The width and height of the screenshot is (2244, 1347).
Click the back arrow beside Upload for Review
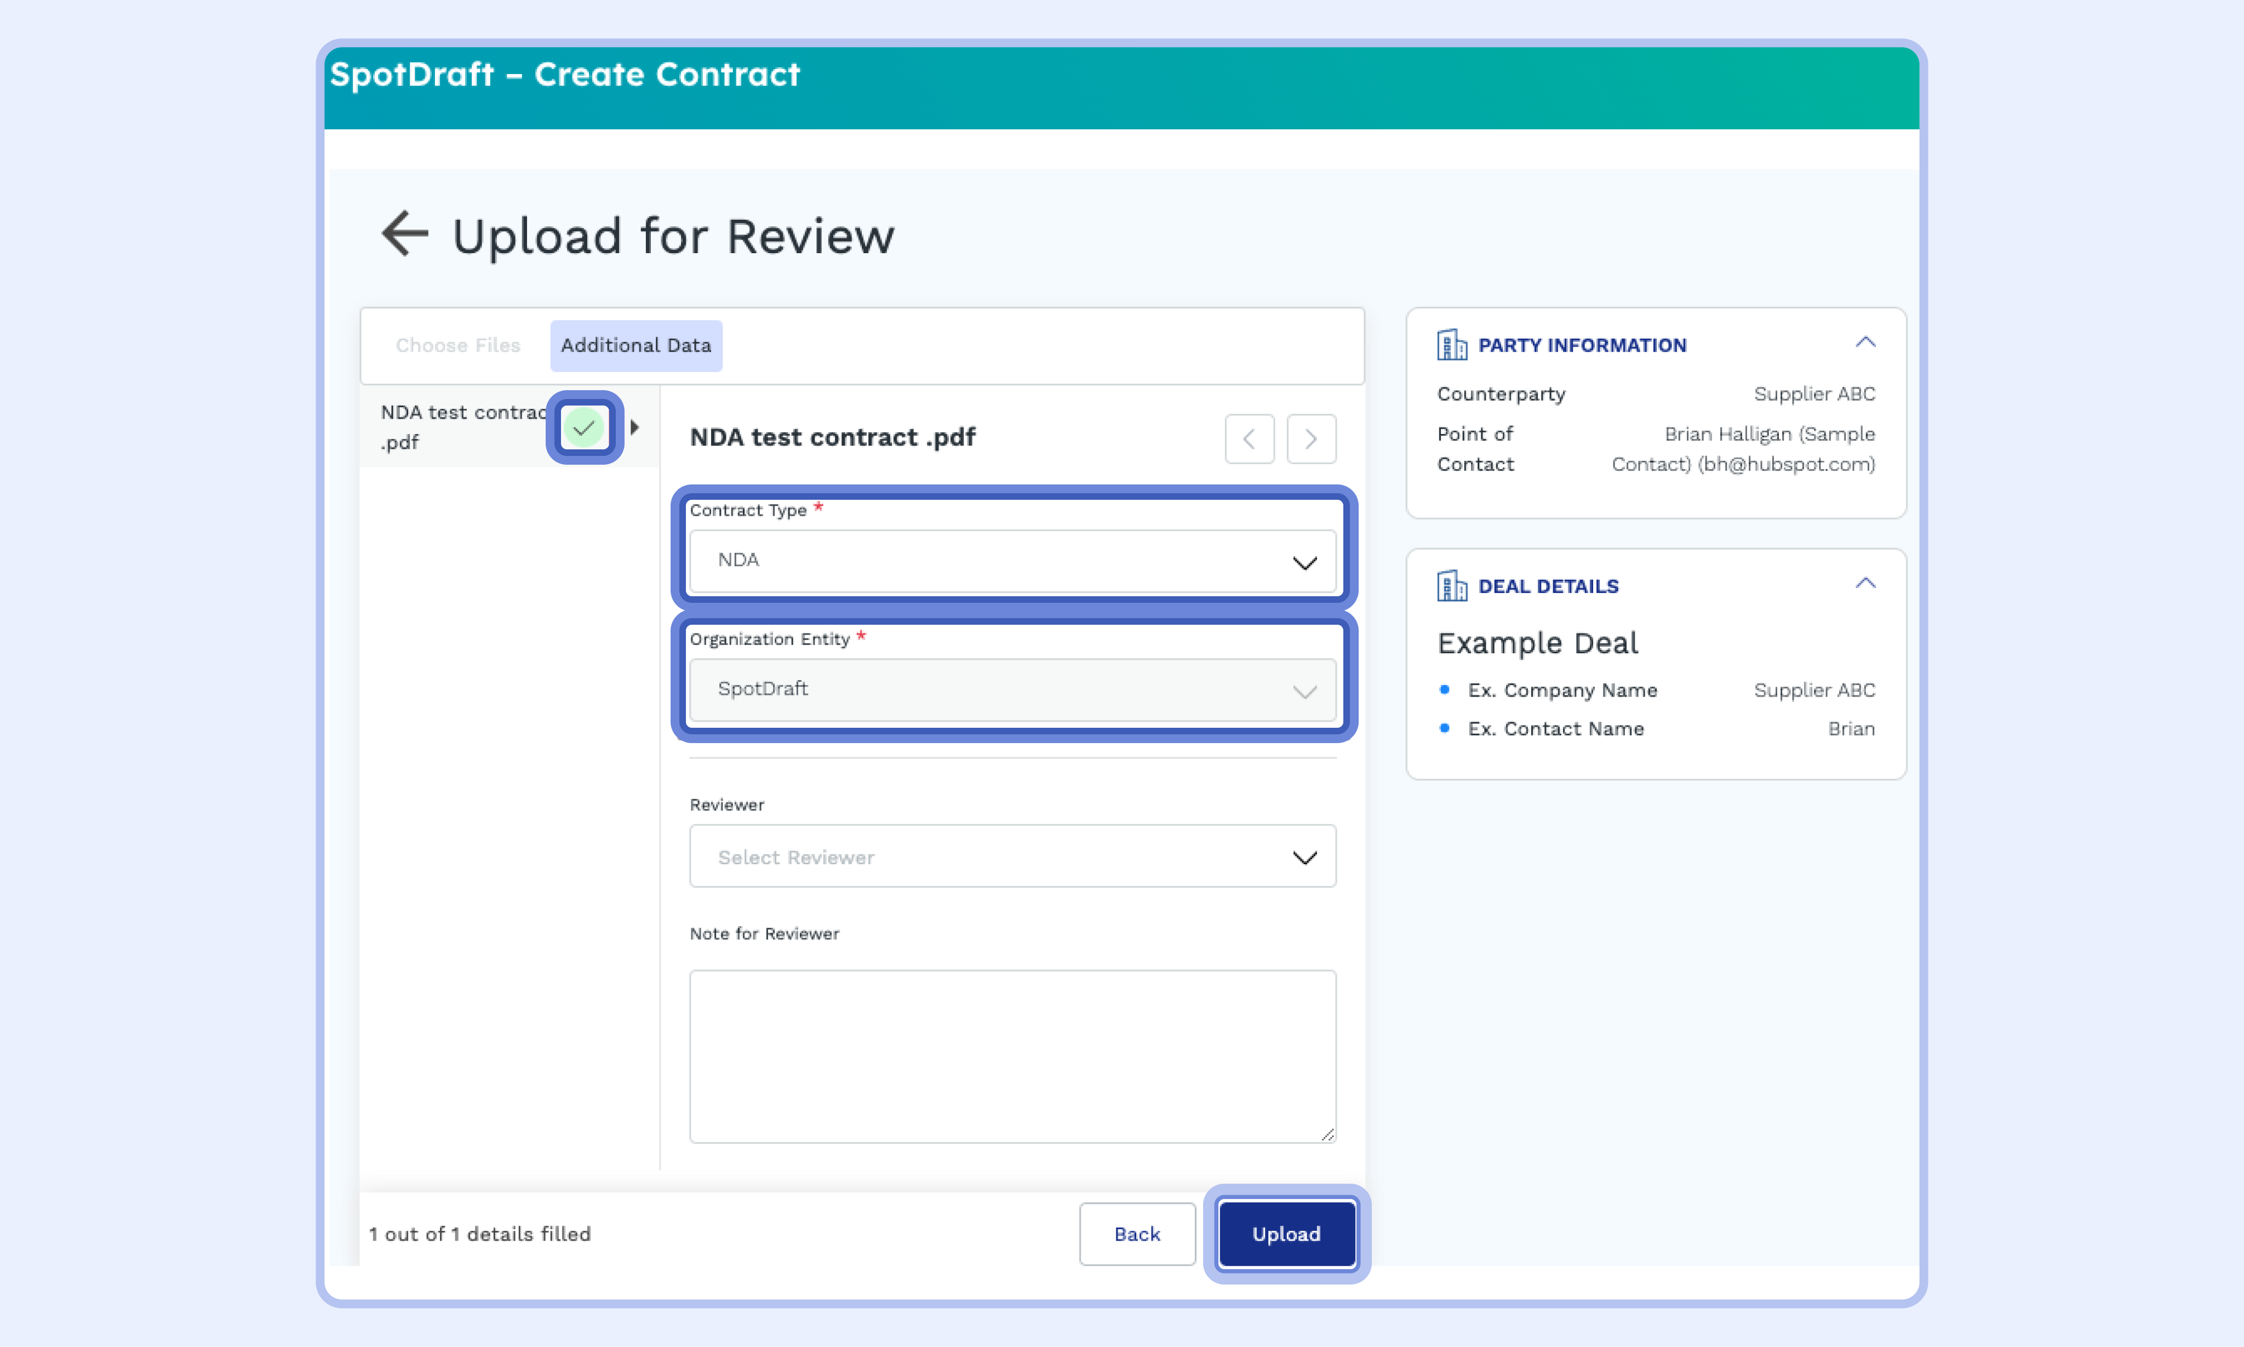click(405, 234)
